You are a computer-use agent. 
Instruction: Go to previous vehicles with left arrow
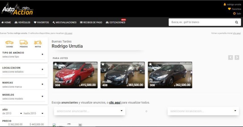(231, 58)
